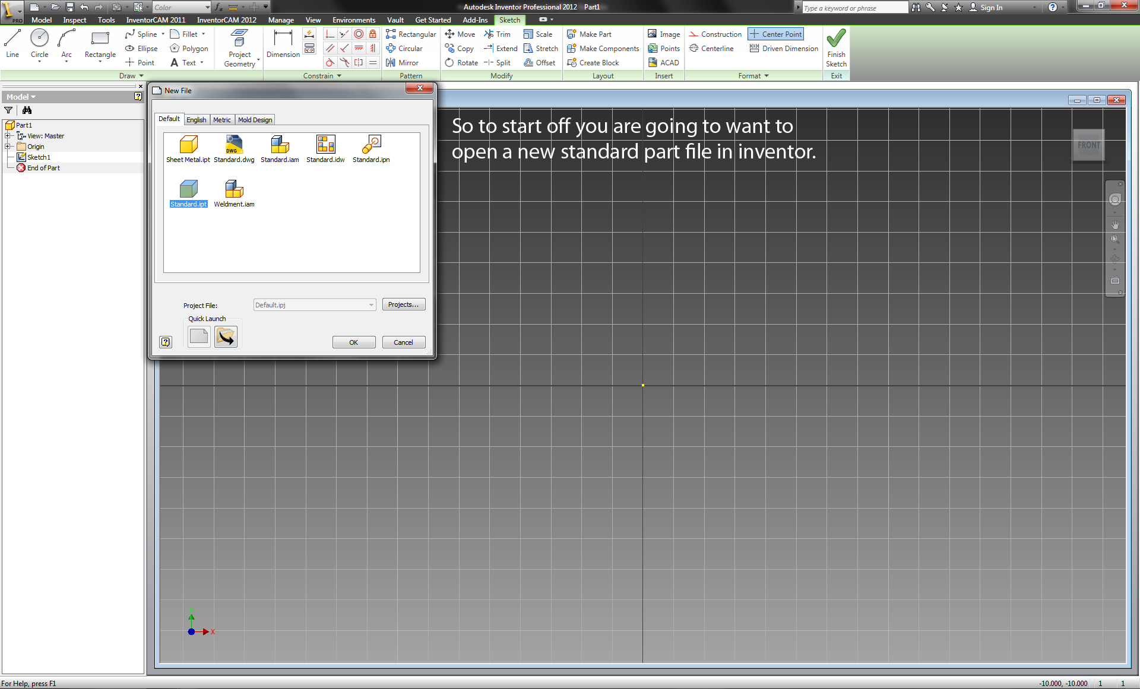The image size is (1140, 689).
Task: Click the browser find binoculars icon
Action: 27,110
